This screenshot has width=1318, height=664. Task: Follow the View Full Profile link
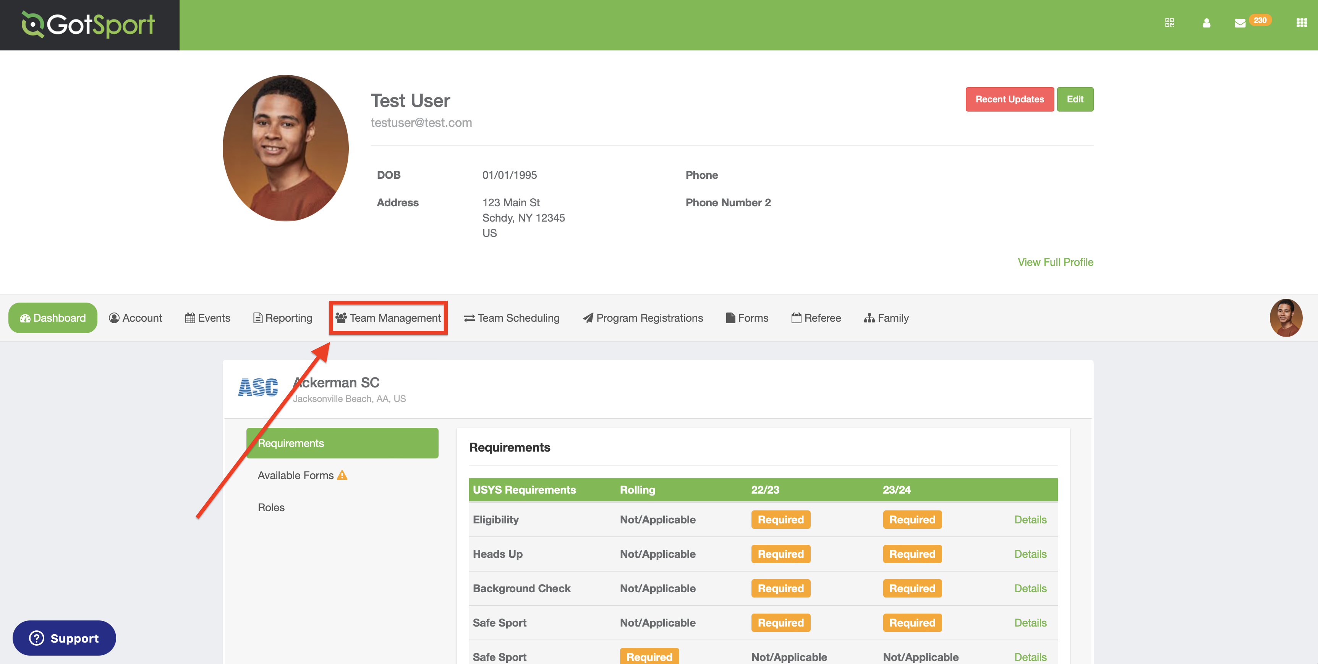point(1055,262)
